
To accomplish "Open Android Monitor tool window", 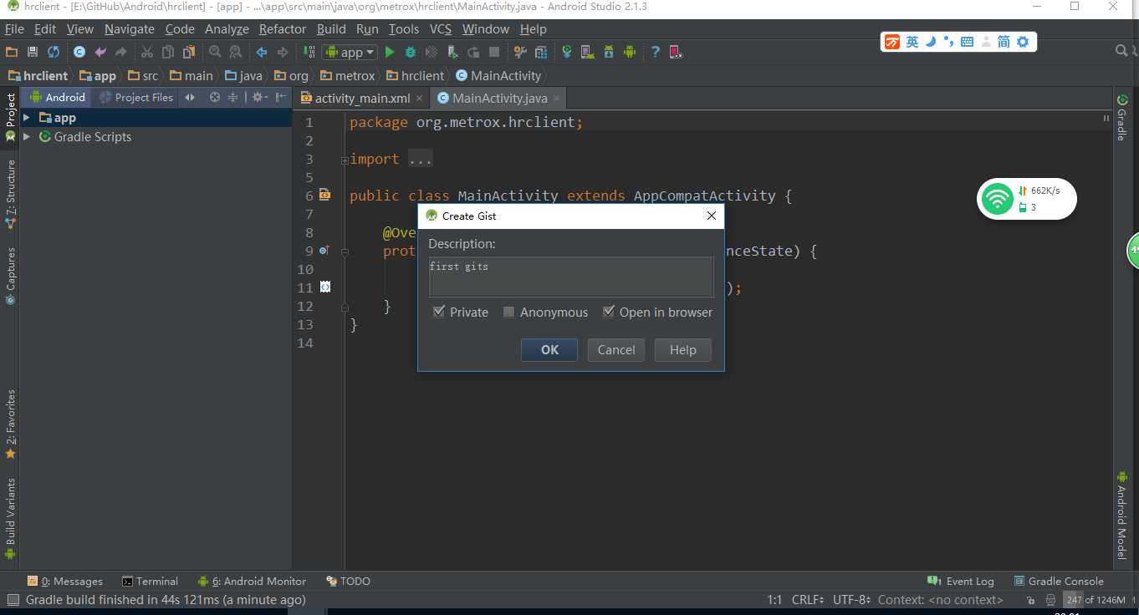I will (252, 581).
